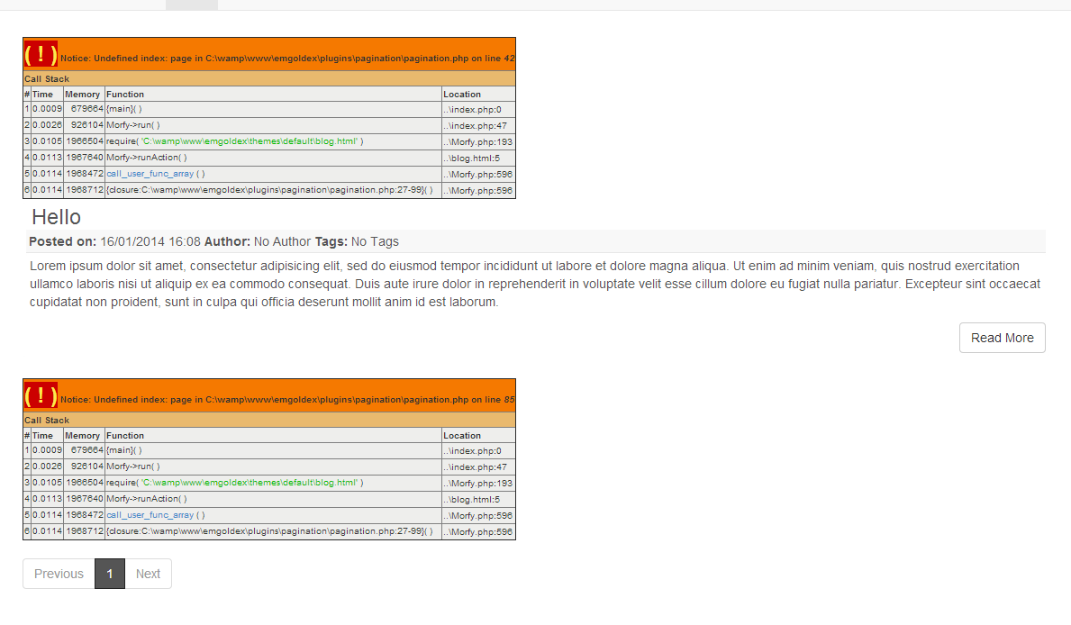Open call_user_func_array link in line 85 call stack

click(x=150, y=515)
